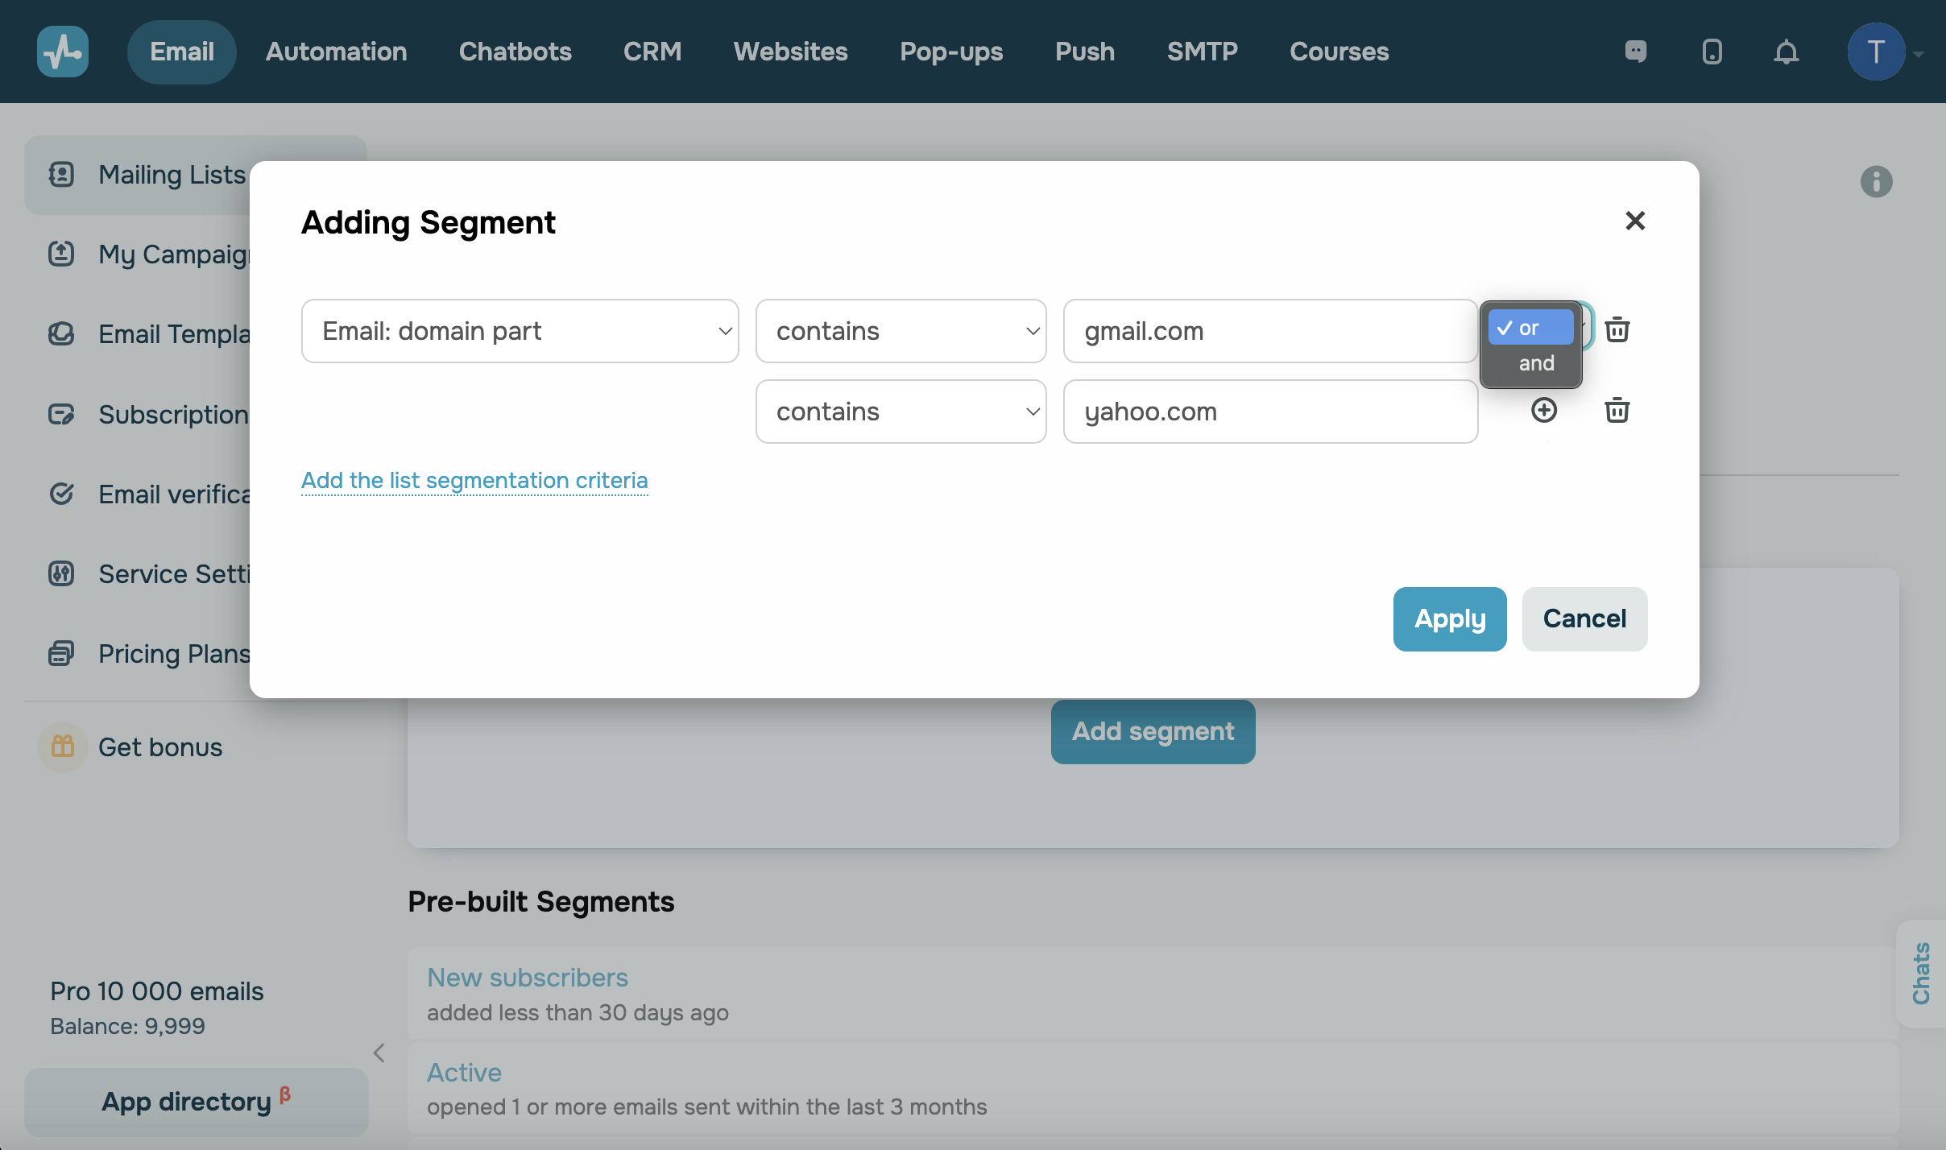Collapse the left sidebar with the chevron
This screenshot has height=1150, width=1946.
(x=379, y=1053)
